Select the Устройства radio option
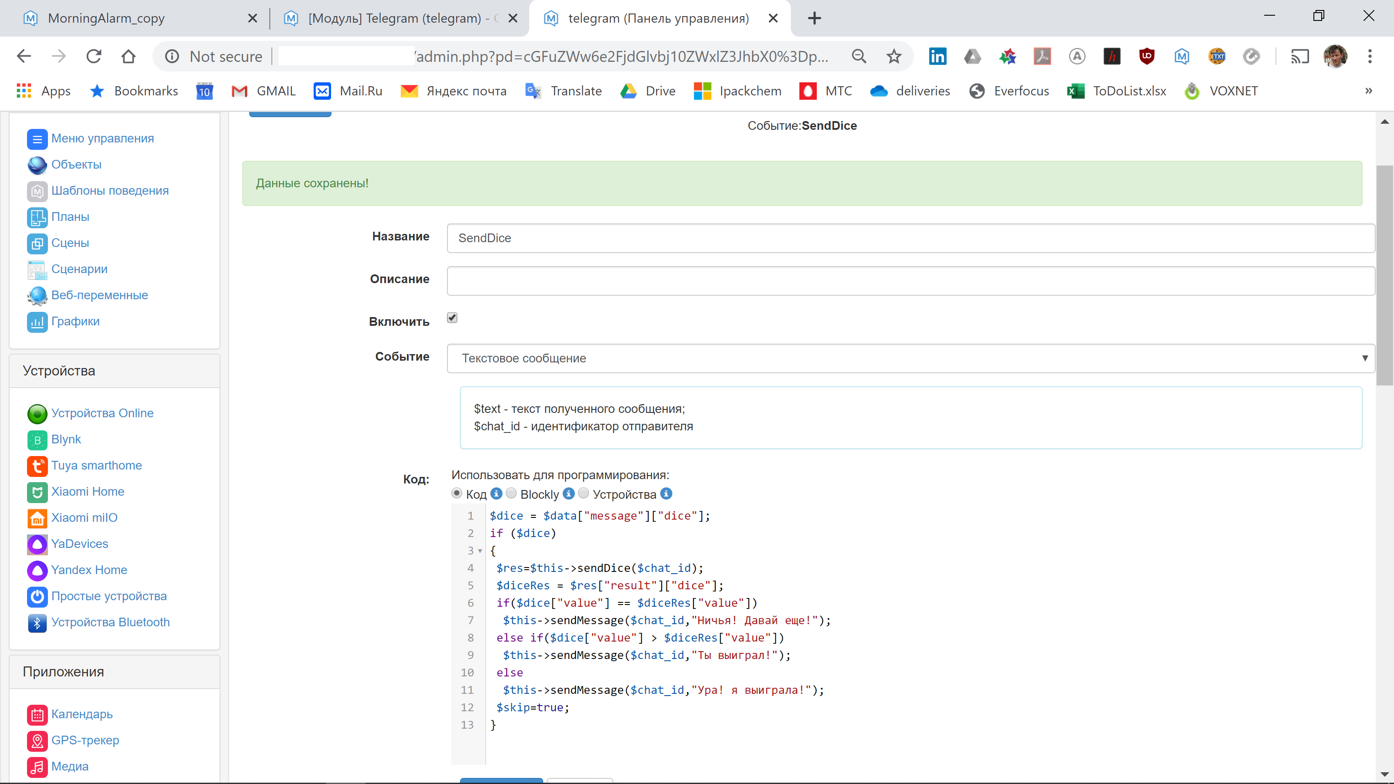1394x784 pixels. (x=583, y=493)
